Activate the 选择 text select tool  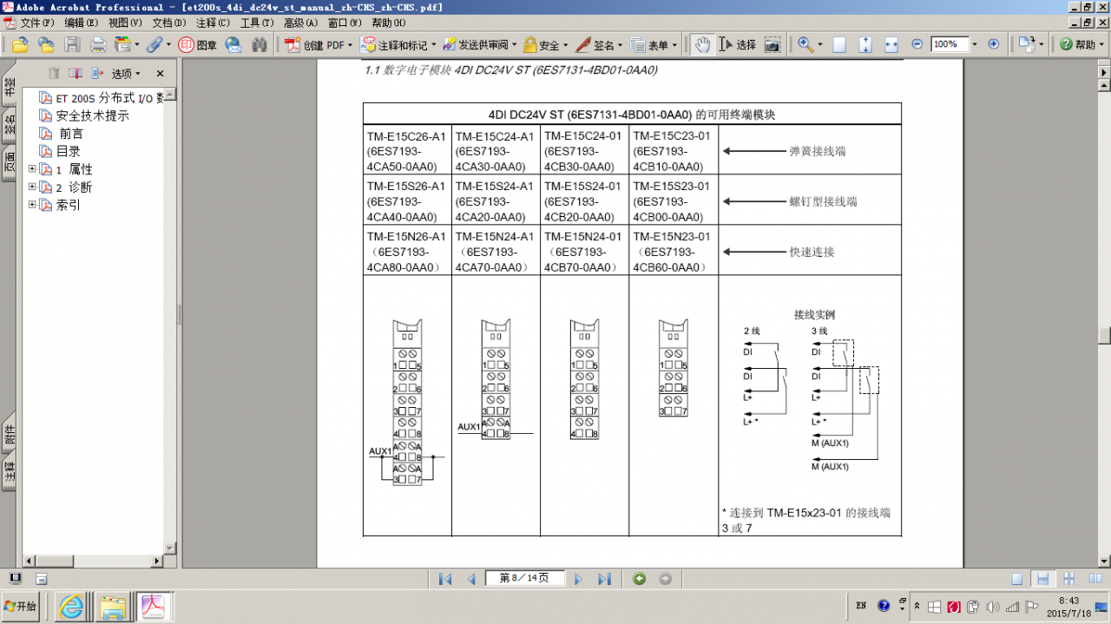[x=738, y=44]
